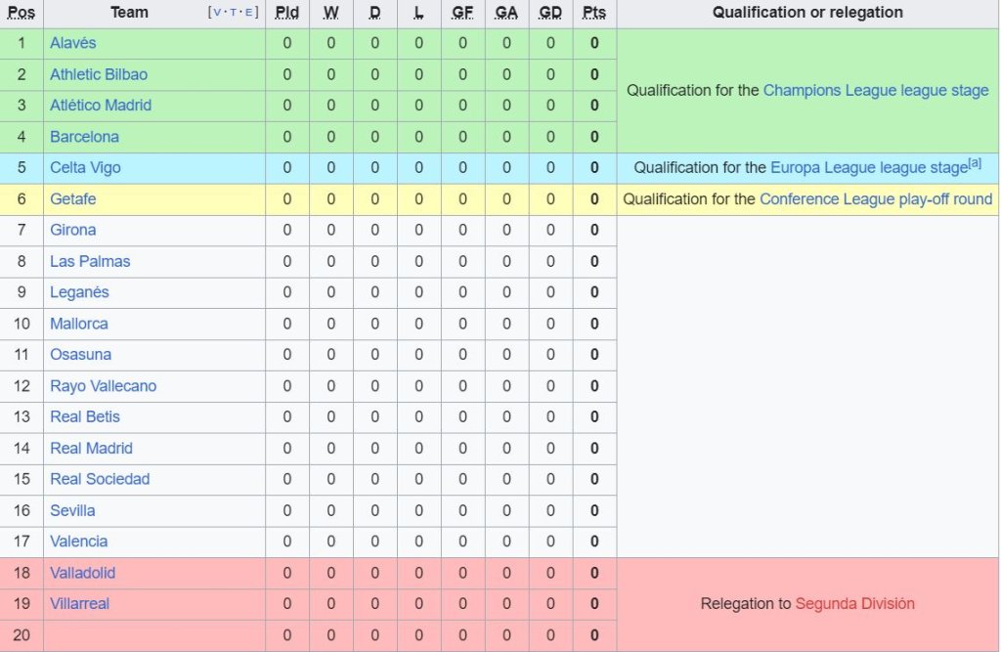Viewport: 1001px width, 652px height.
Task: Click the T (talk) template link
Action: pyautogui.click(x=234, y=13)
